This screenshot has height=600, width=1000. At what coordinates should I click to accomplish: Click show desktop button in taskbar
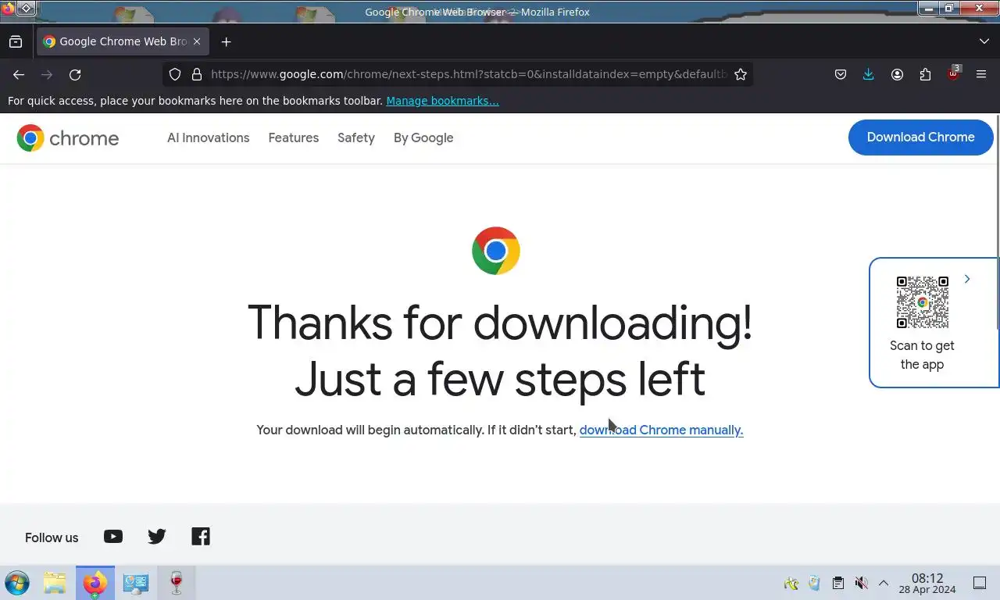980,583
